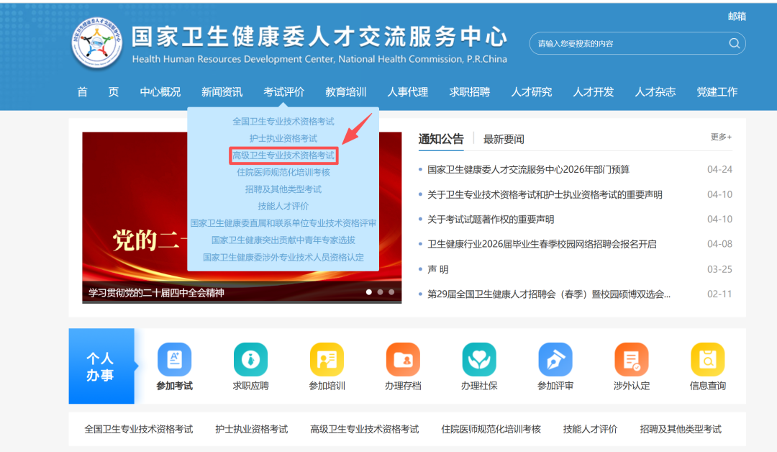The height and width of the screenshot is (452, 777).
Task: Choose 护士执业资格考试 in dropdown menu
Action: [x=283, y=138]
